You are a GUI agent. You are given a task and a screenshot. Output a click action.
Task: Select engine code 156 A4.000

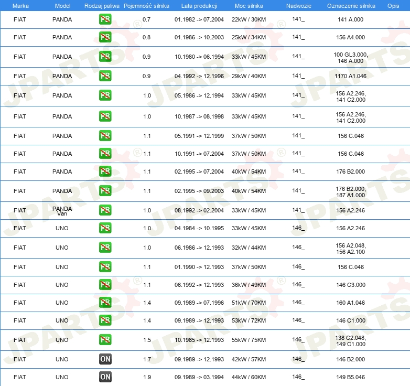pyautogui.click(x=351, y=37)
